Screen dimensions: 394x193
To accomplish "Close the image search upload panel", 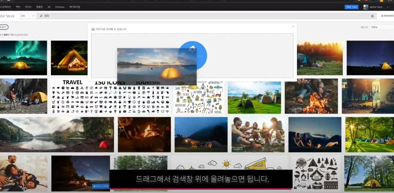I will coord(293,26).
